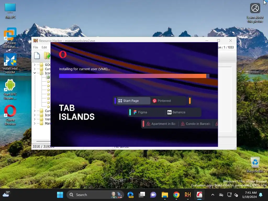The height and width of the screenshot is (201, 268).
Task: Click the 1 : 1033 label in Resource Hacker
Action: 228,47
